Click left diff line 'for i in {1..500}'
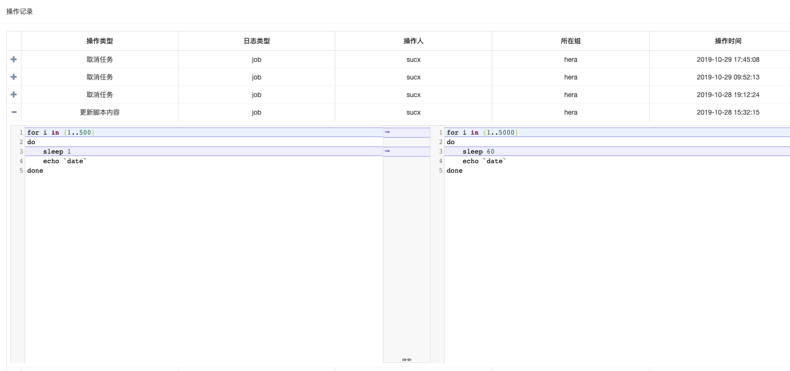Viewport: 790px width, 371px height. 61,132
